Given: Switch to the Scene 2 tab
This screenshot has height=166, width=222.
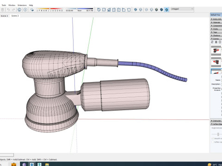Looking at the screenshot, I should coord(4,16).
